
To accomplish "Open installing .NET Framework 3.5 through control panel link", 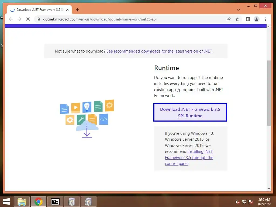I will click(189, 157).
